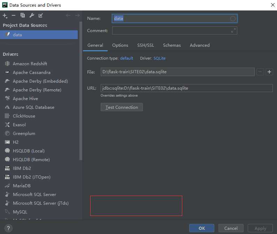Switch to the Schemas tab

click(172, 45)
